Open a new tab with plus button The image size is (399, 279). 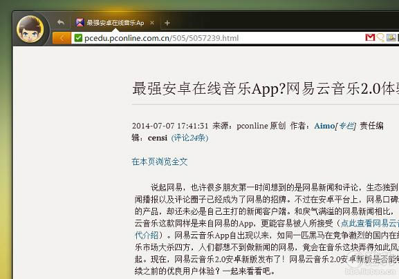click(167, 23)
